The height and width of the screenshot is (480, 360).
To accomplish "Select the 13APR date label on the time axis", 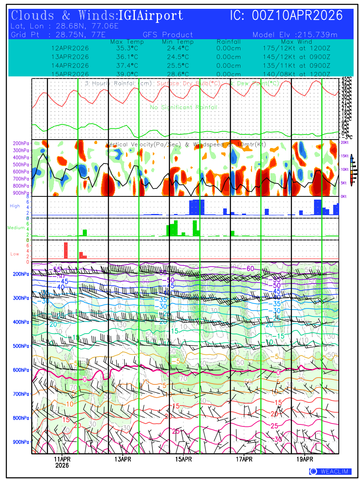I will pyautogui.click(x=123, y=459).
